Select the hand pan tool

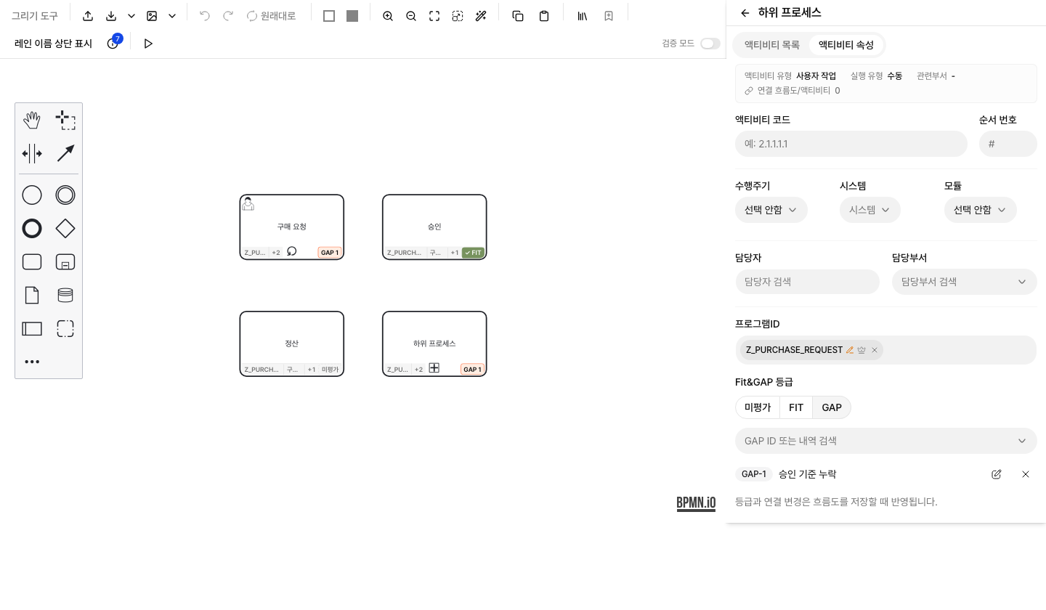[x=32, y=120]
